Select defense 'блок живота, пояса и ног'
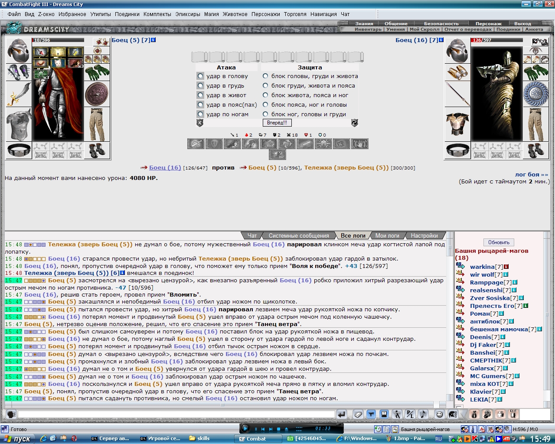This screenshot has width=555, height=444. pos(265,95)
